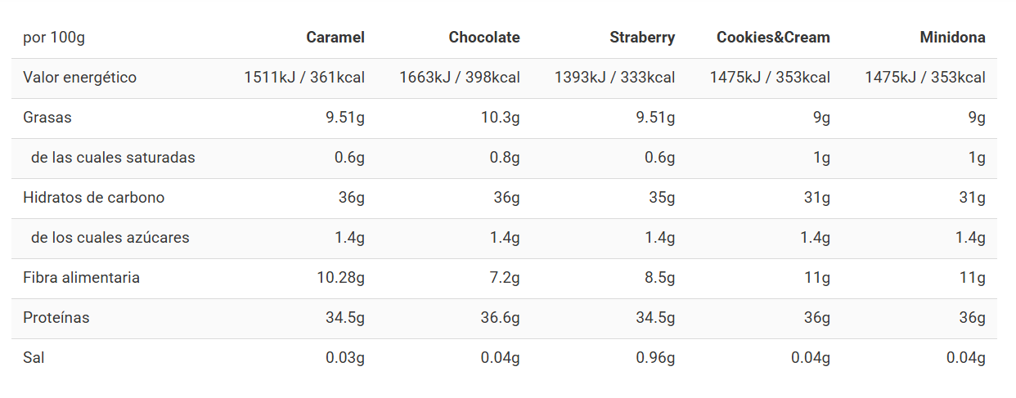
Task: Click the Sal row label
Action: 34,358
